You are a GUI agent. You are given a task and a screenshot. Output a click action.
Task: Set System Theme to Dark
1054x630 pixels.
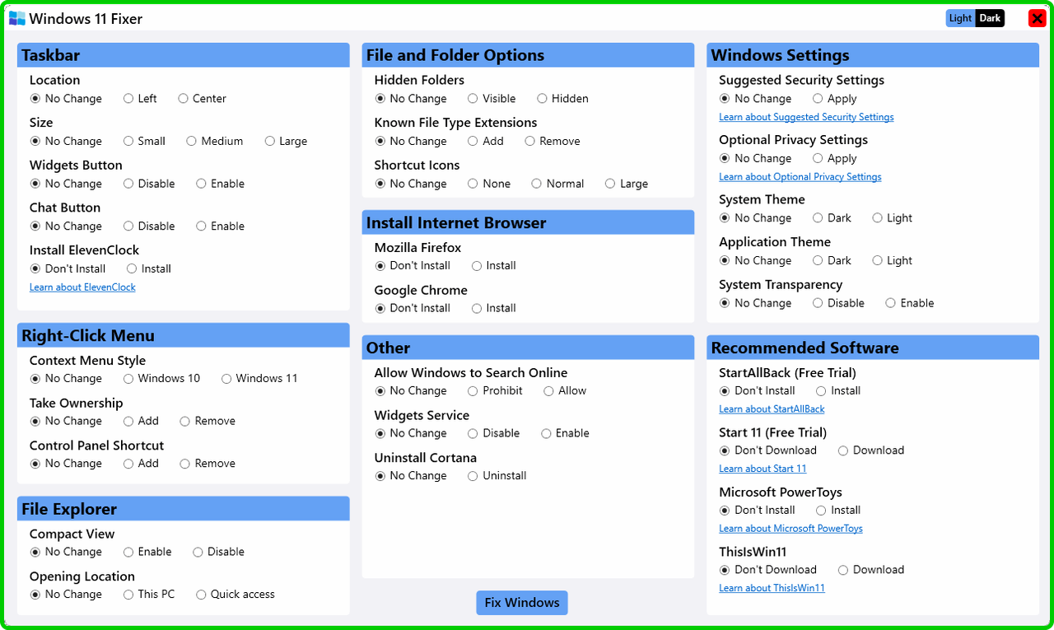pyautogui.click(x=832, y=218)
